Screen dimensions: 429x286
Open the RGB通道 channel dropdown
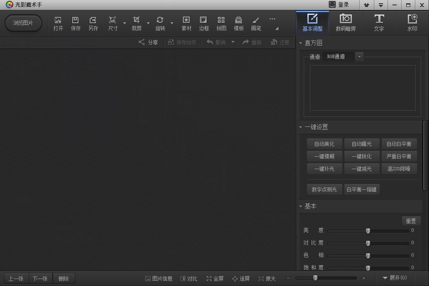[x=359, y=57]
